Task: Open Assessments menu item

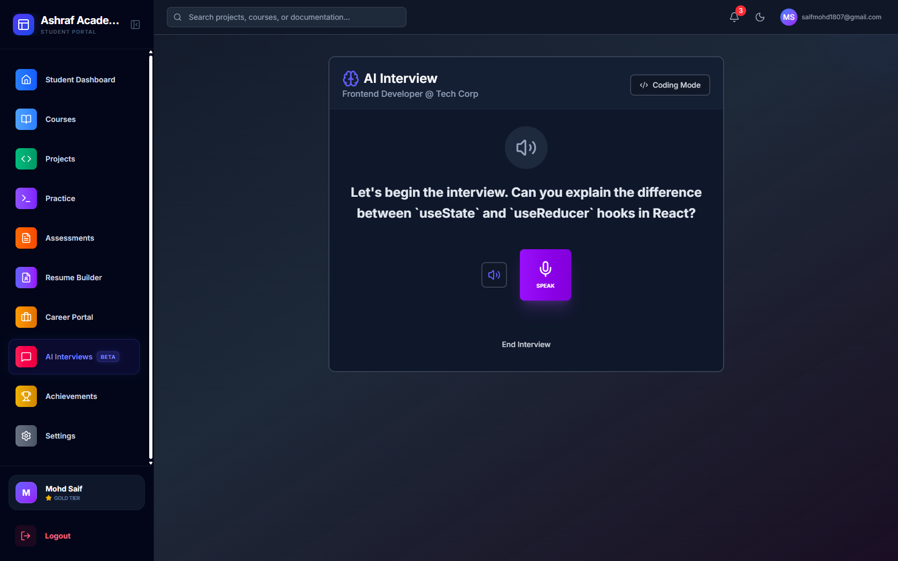Action: 74,238
